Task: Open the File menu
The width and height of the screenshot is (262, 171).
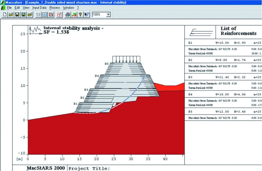Action: pyautogui.click(x=9, y=8)
